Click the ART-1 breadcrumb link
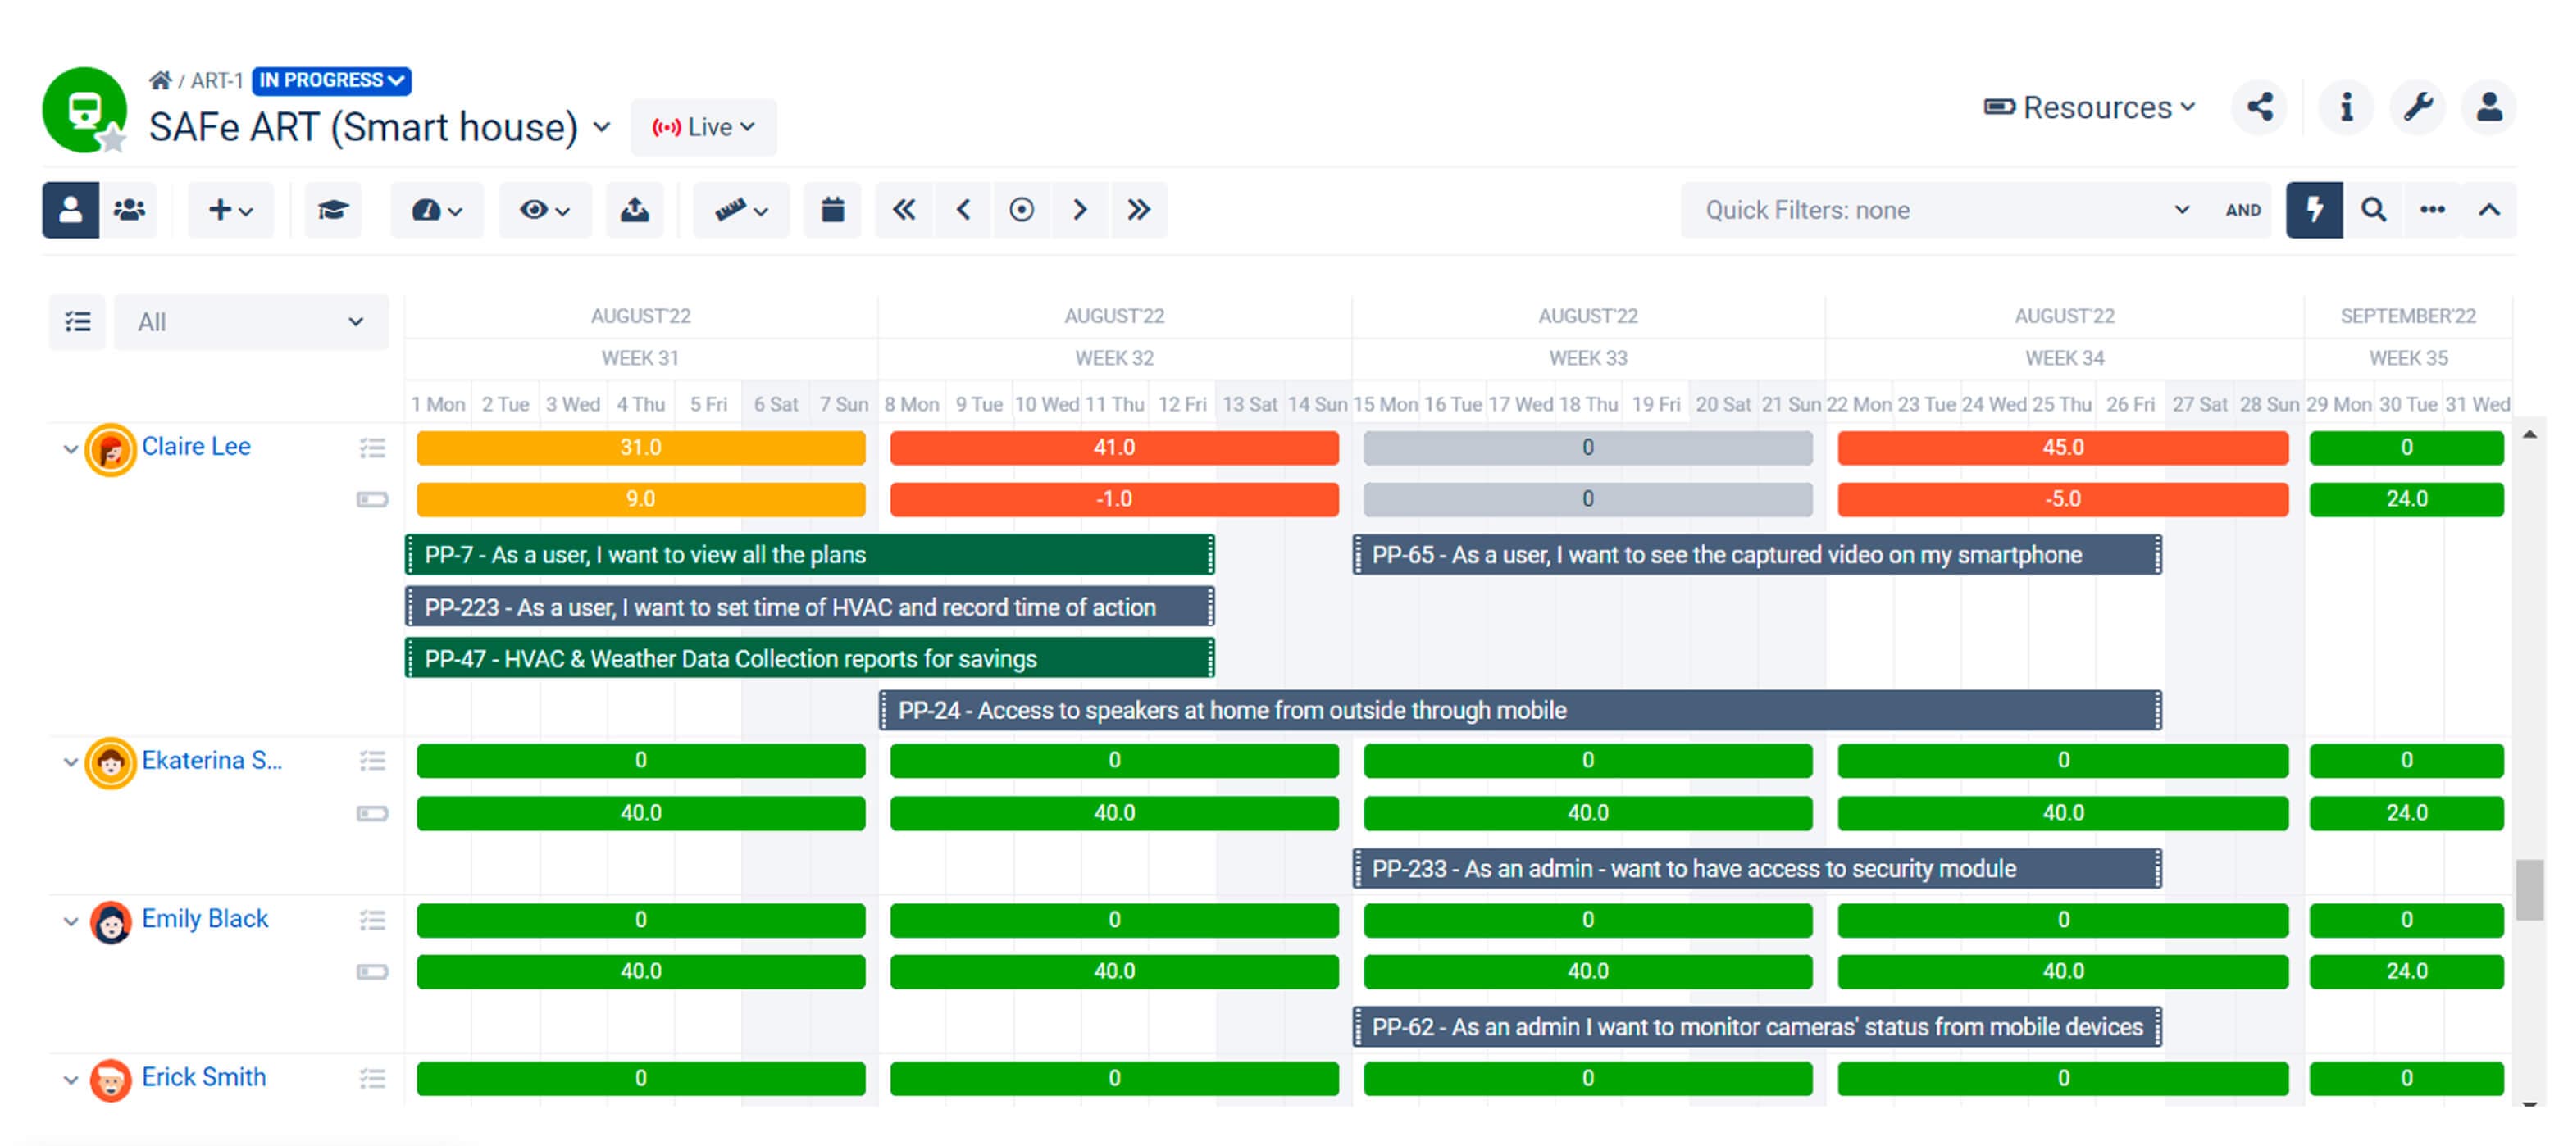This screenshot has width=2568, height=1146. (216, 80)
